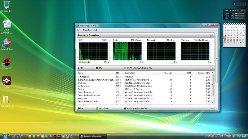248x139 pixels.
Task: Launch the Virtual DJ desktop shortcut
Action: [x=7, y=64]
